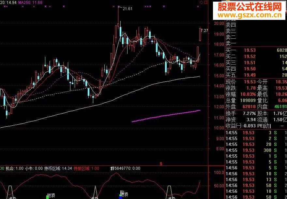The width and height of the screenshot is (287, 199).
Task: Click the purple MA250 line on the chart
Action: click(166, 116)
